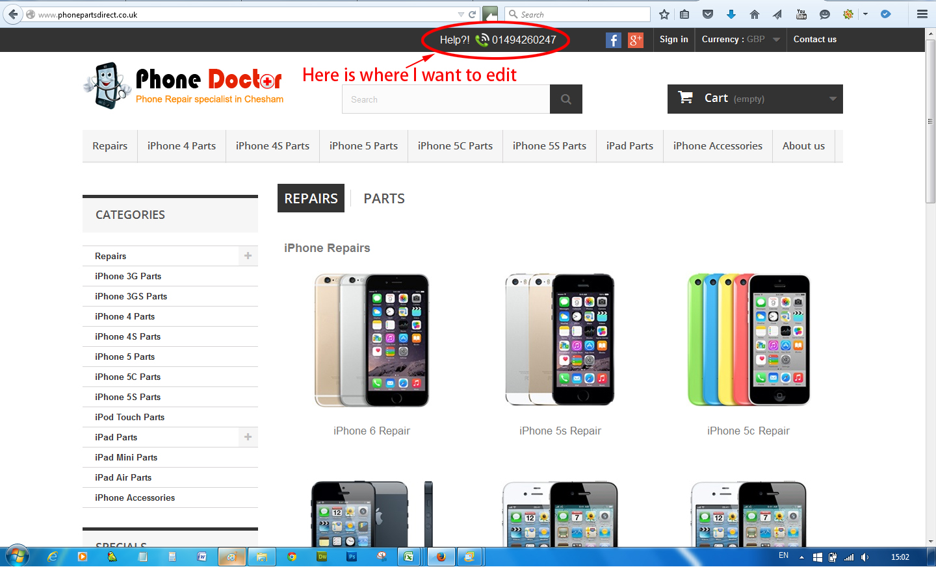
Task: Open the downloads arrow icon
Action: point(731,14)
